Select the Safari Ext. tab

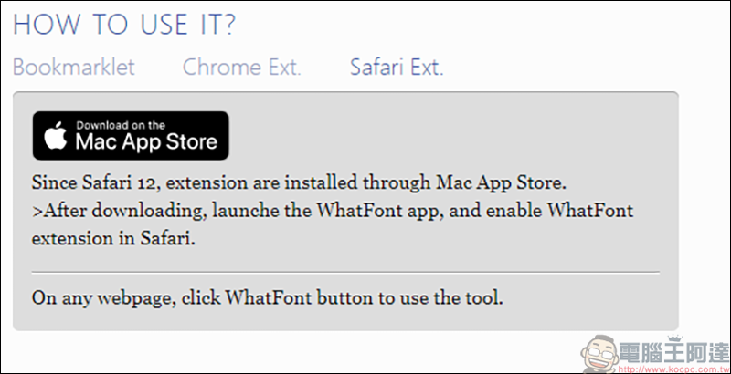click(397, 68)
